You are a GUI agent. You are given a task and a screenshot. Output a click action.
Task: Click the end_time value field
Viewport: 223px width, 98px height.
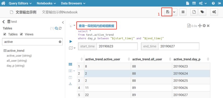click(179, 46)
